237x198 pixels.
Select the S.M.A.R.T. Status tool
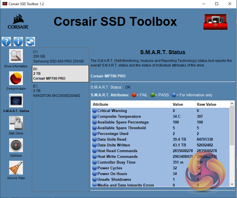16,101
